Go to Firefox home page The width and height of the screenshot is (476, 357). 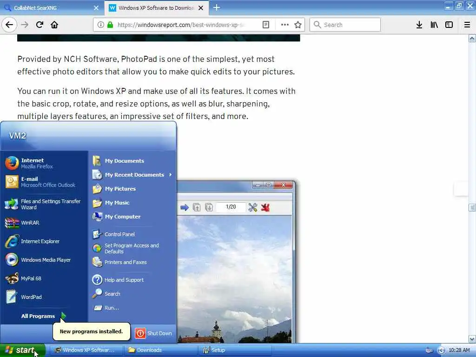tap(54, 25)
